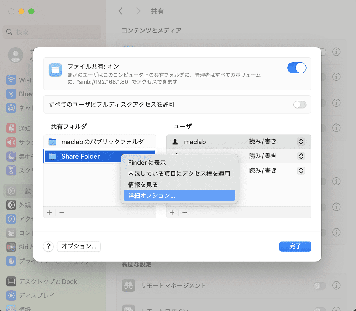Toggle リモートマネージメント switch
The height and width of the screenshot is (311, 356).
[320, 285]
